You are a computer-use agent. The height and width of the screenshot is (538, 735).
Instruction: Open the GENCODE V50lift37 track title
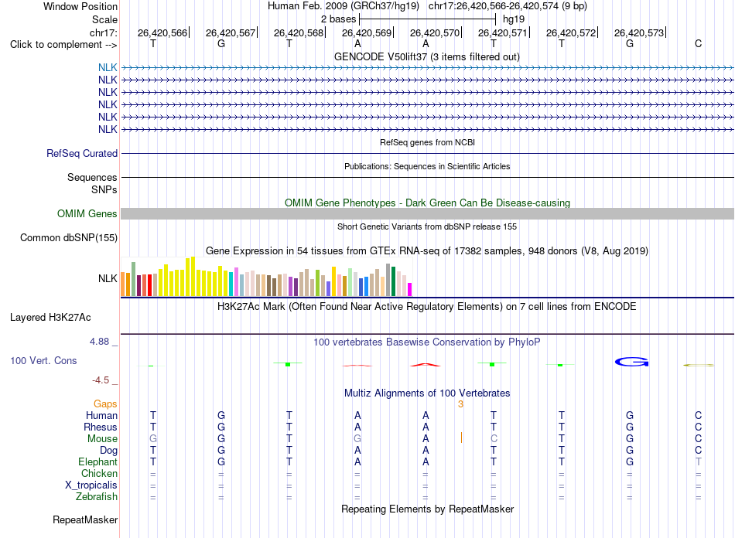click(x=426, y=56)
